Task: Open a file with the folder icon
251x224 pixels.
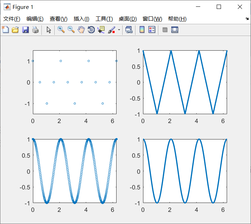Action: point(15,30)
